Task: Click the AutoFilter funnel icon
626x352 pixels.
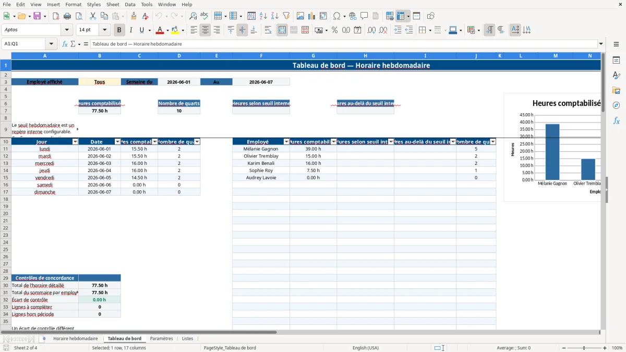Action: pos(286,16)
